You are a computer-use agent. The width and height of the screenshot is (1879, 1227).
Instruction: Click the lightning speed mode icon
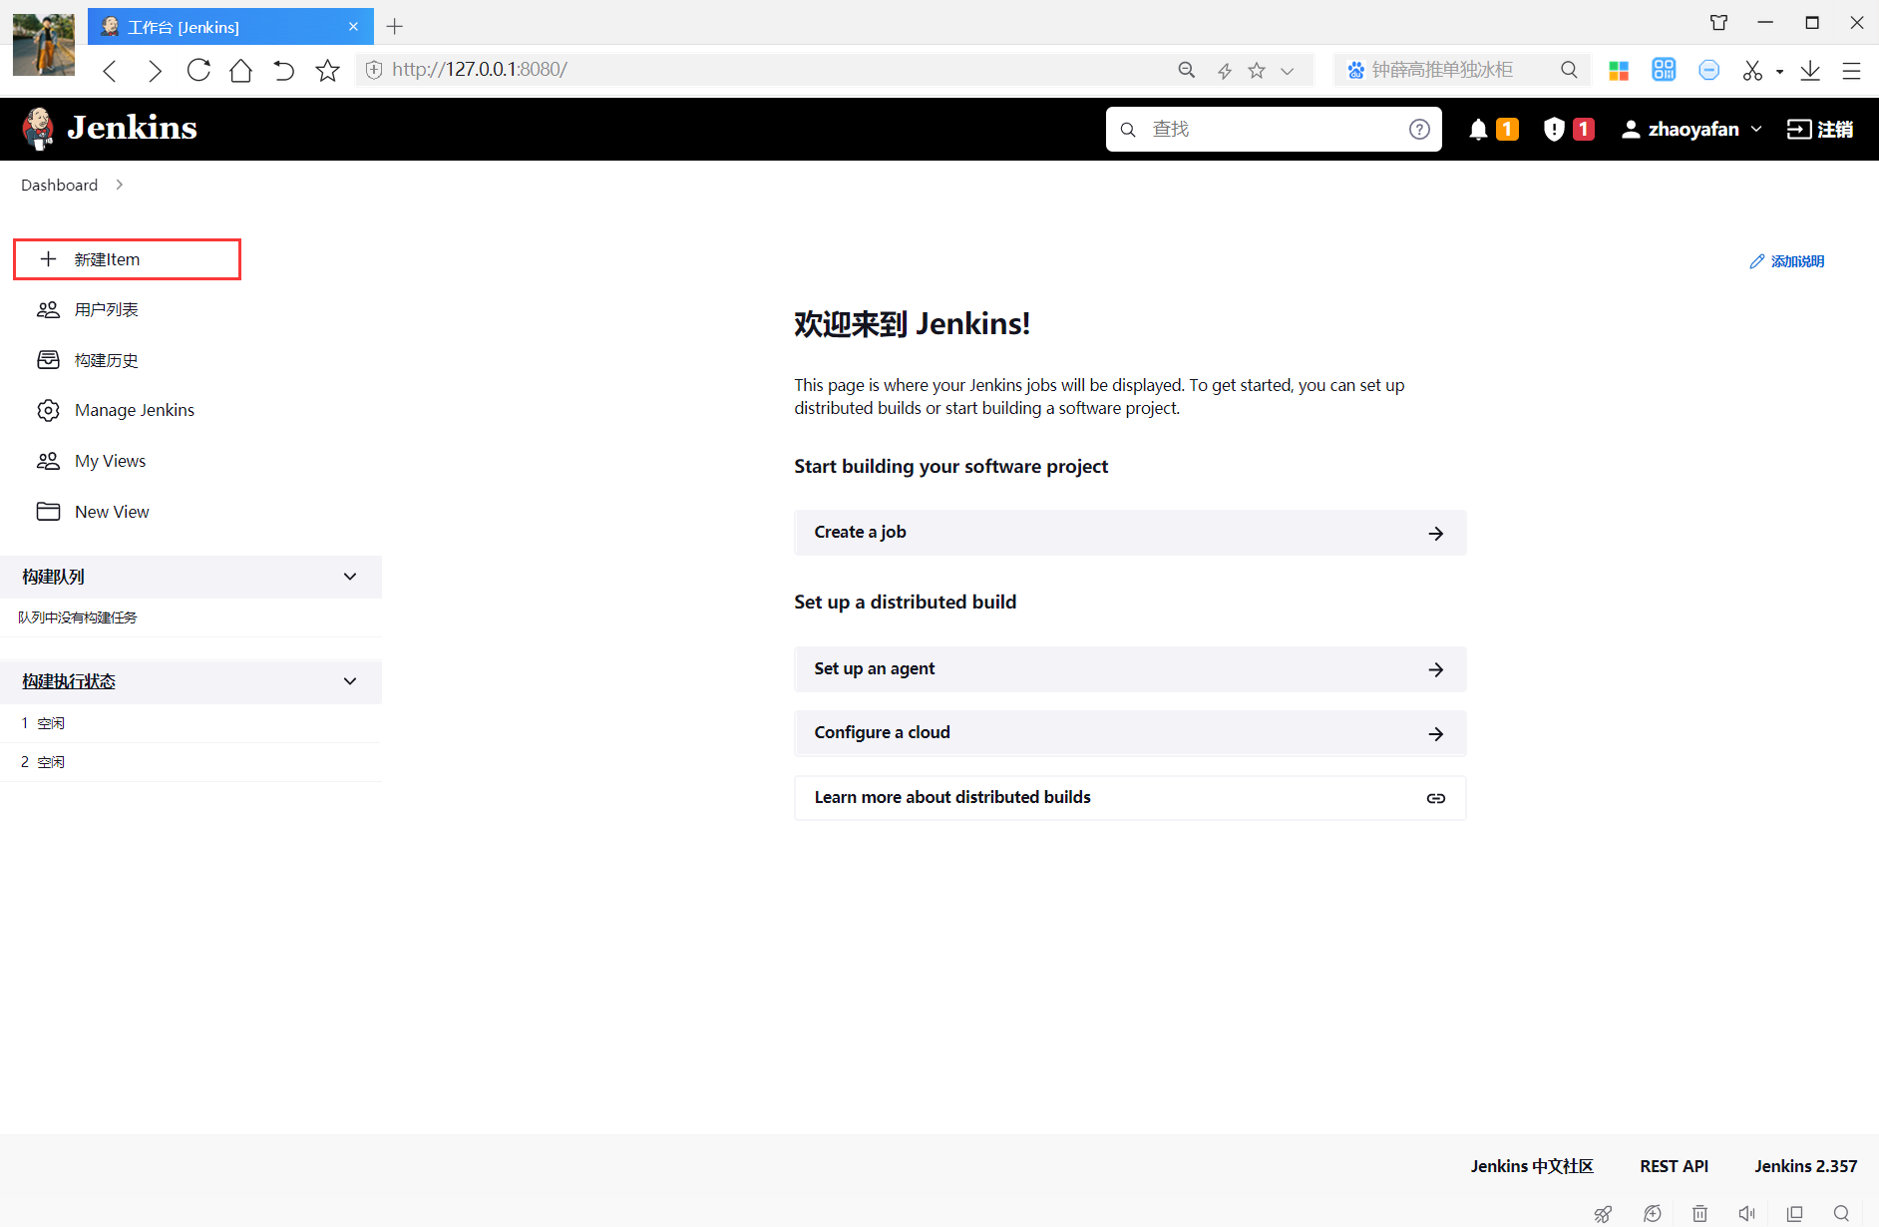tap(1225, 70)
